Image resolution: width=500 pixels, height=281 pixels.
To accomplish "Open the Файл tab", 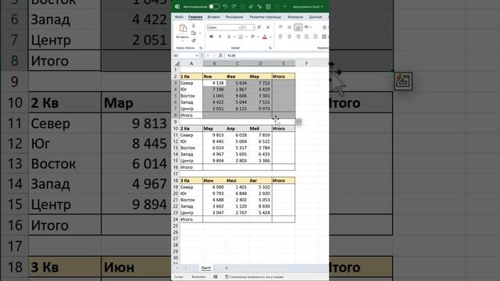I will click(179, 17).
